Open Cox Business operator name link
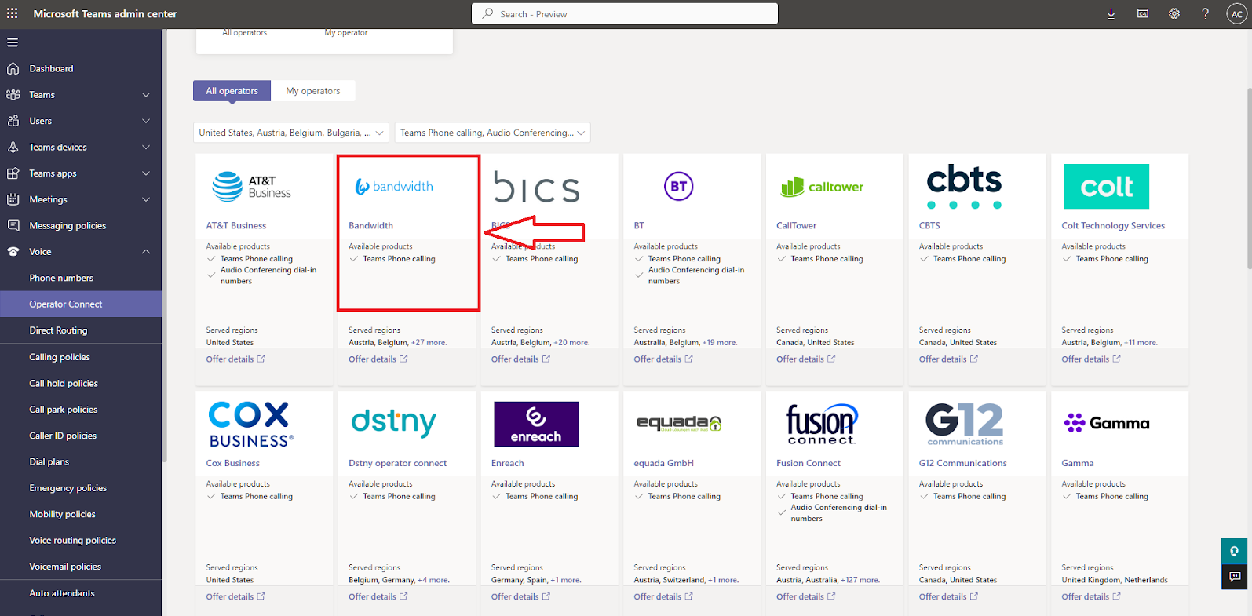Screen dimensions: 1252x616 pos(232,464)
